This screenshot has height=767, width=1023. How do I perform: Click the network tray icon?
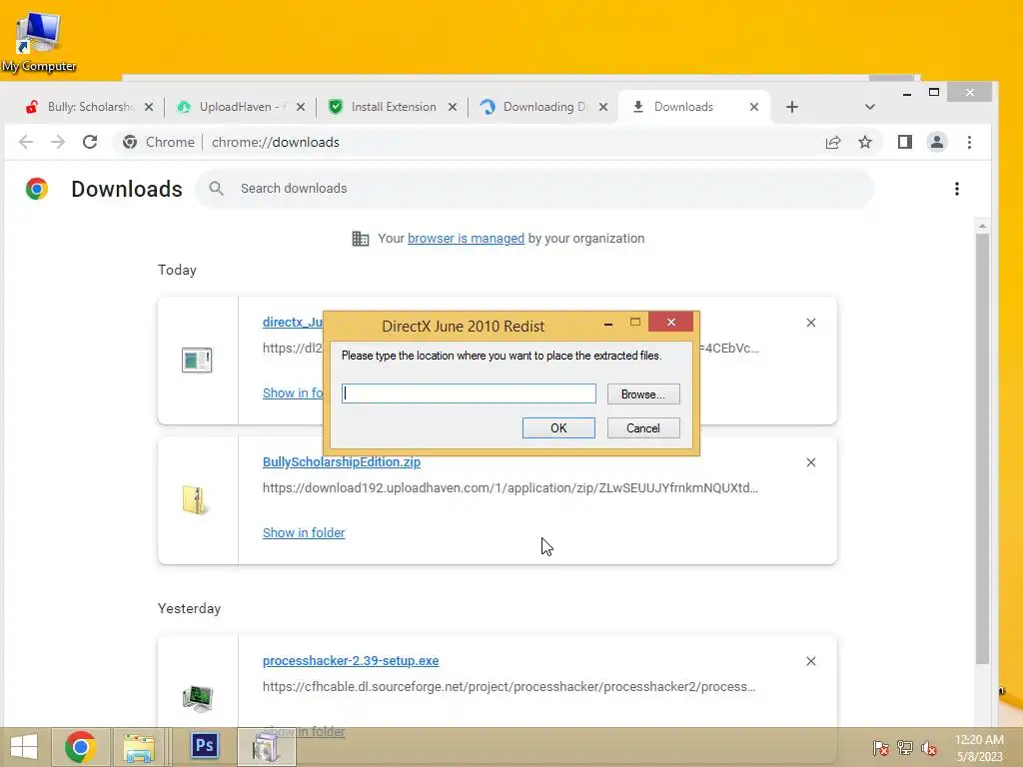click(905, 747)
